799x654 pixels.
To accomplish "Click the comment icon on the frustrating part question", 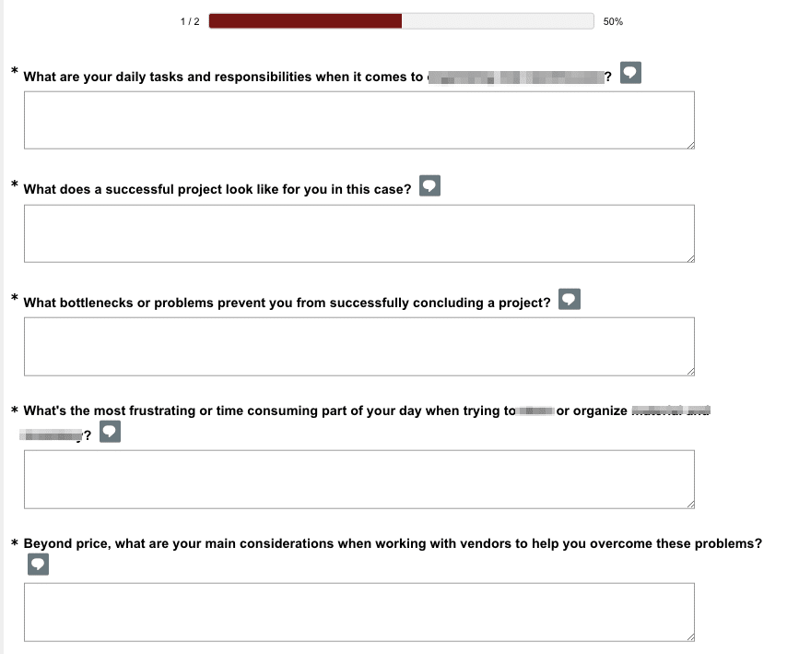I will point(110,431).
